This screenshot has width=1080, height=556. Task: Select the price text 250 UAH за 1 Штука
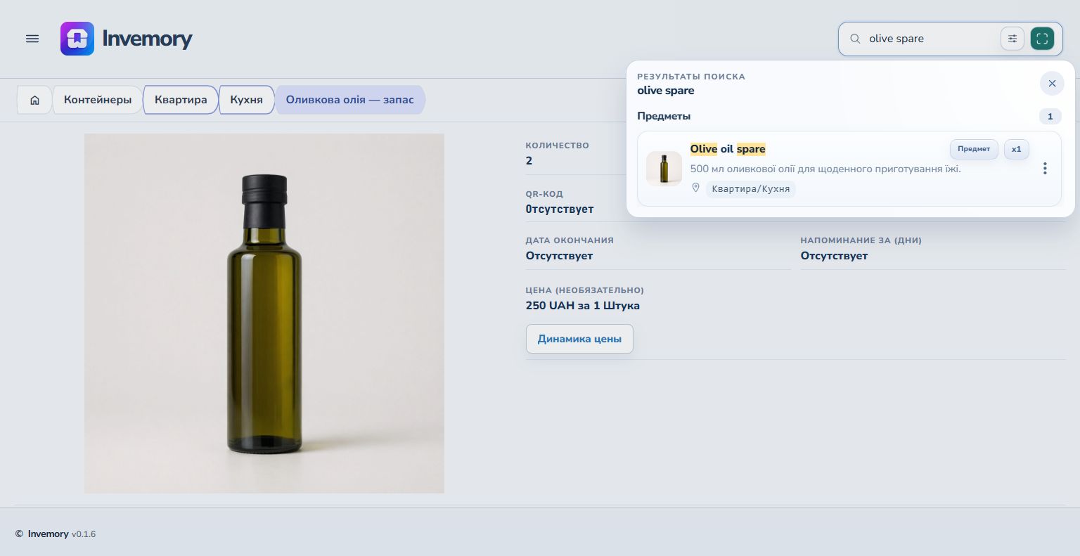point(583,306)
